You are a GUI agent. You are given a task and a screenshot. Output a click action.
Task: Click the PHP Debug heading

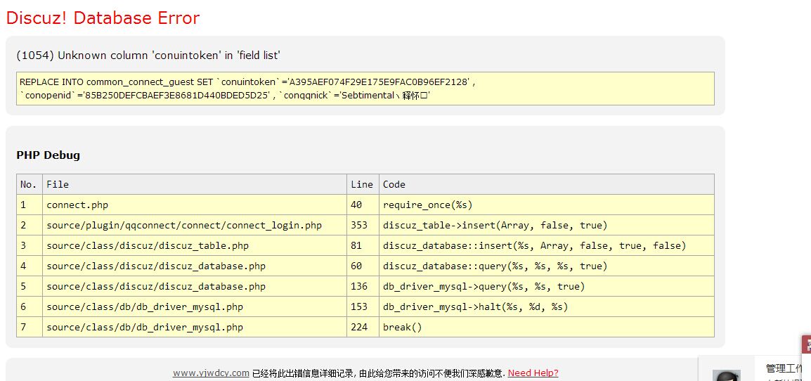[x=48, y=155]
